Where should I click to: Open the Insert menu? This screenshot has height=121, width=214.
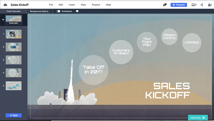point(72,5)
